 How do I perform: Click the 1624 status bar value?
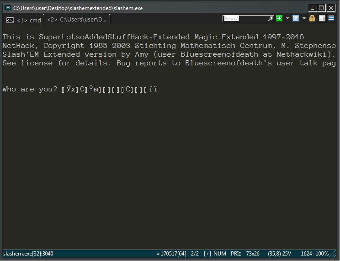pyautogui.click(x=306, y=254)
